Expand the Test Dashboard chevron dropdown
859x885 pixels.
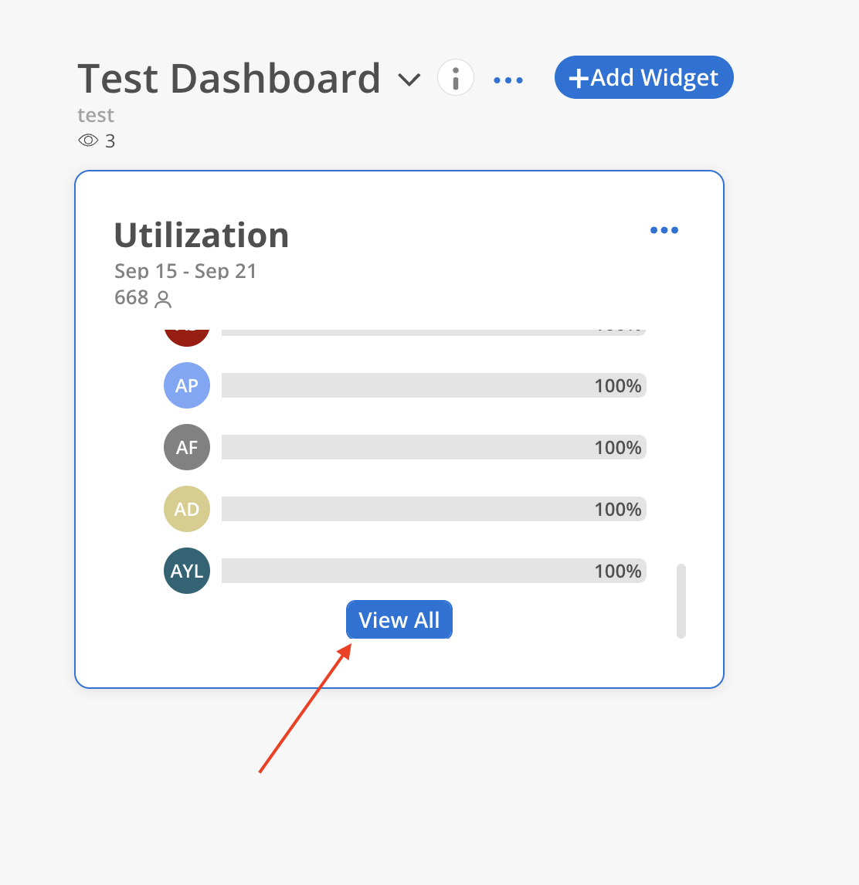(409, 80)
